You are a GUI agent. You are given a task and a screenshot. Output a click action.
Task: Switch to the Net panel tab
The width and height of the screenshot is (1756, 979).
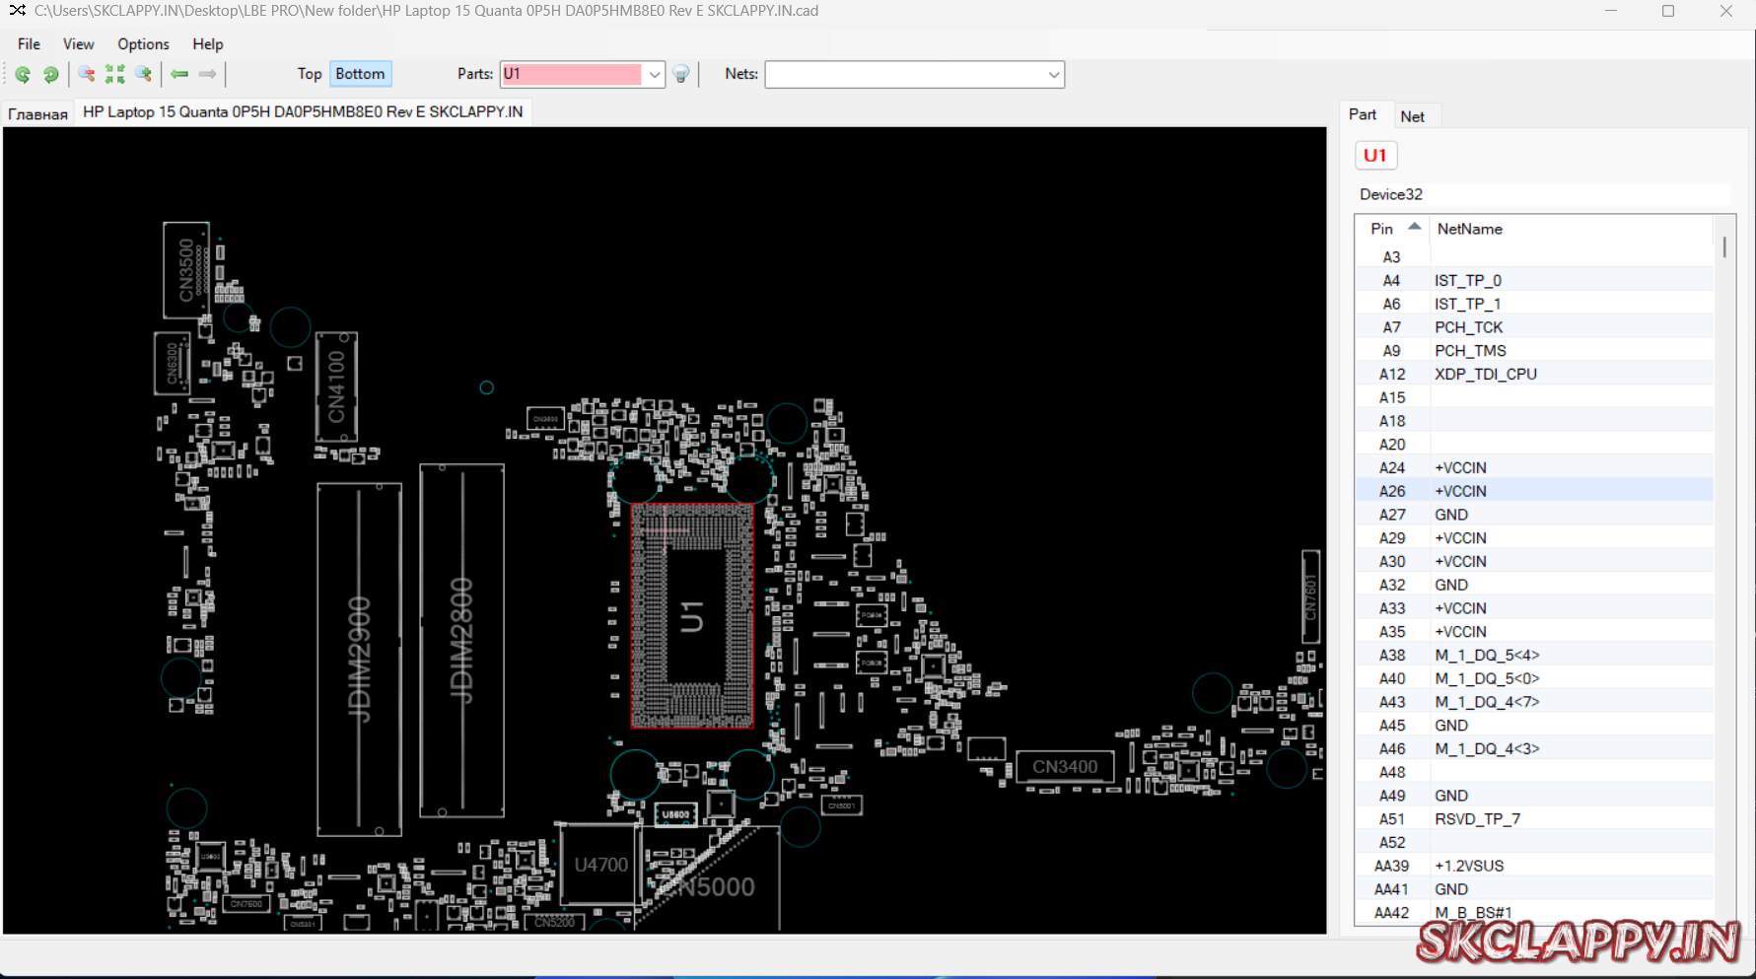point(1412,116)
